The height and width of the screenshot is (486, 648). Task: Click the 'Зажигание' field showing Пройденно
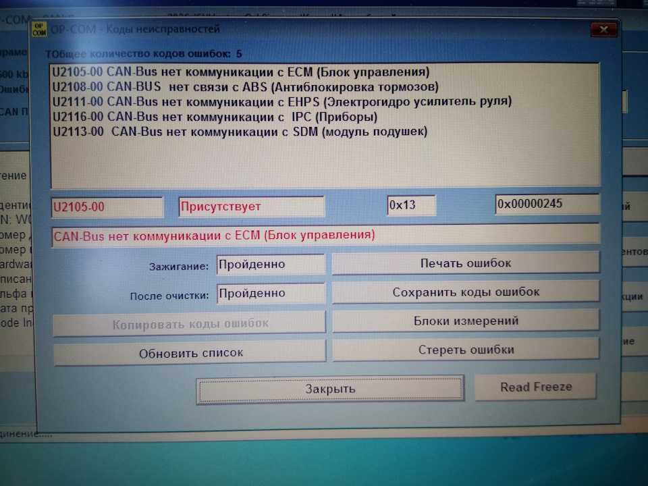[x=271, y=265]
